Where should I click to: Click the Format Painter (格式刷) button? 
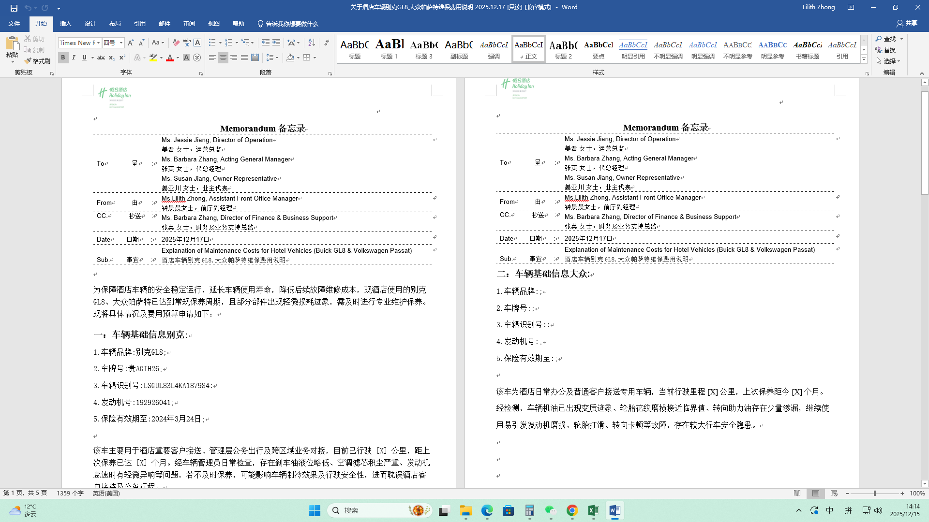pos(37,61)
